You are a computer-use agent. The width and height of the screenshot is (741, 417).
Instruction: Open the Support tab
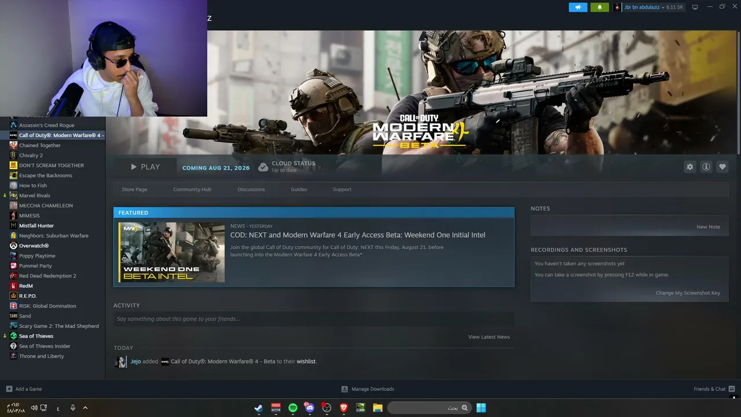point(342,189)
